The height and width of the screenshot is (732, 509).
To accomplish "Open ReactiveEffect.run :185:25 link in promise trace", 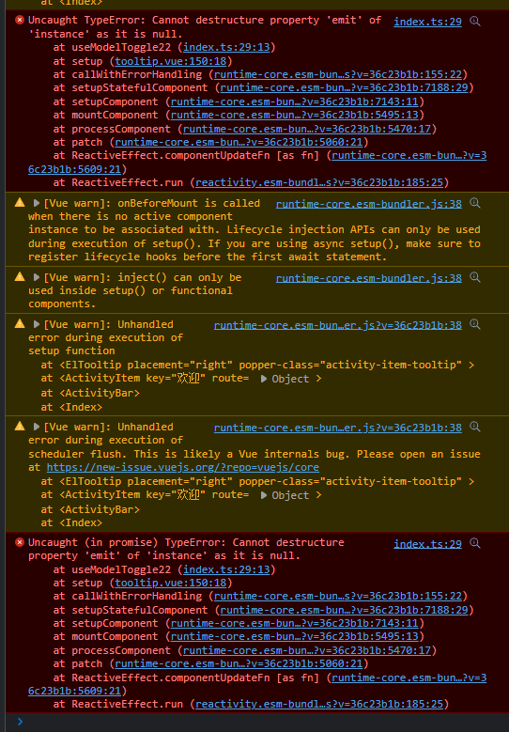I will tap(319, 704).
